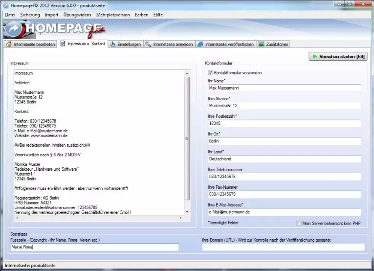
Task: Click the Ihre Domain (URL) input field
Action: point(284,247)
